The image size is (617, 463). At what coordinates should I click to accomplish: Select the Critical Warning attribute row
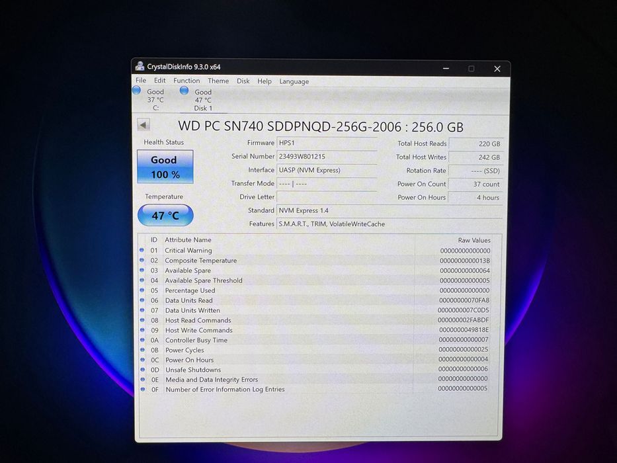pyautogui.click(x=315, y=251)
